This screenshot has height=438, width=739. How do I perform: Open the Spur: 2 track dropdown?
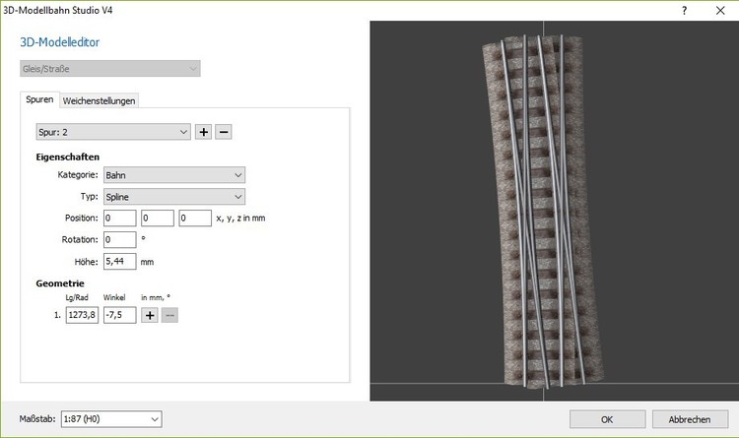click(x=113, y=132)
